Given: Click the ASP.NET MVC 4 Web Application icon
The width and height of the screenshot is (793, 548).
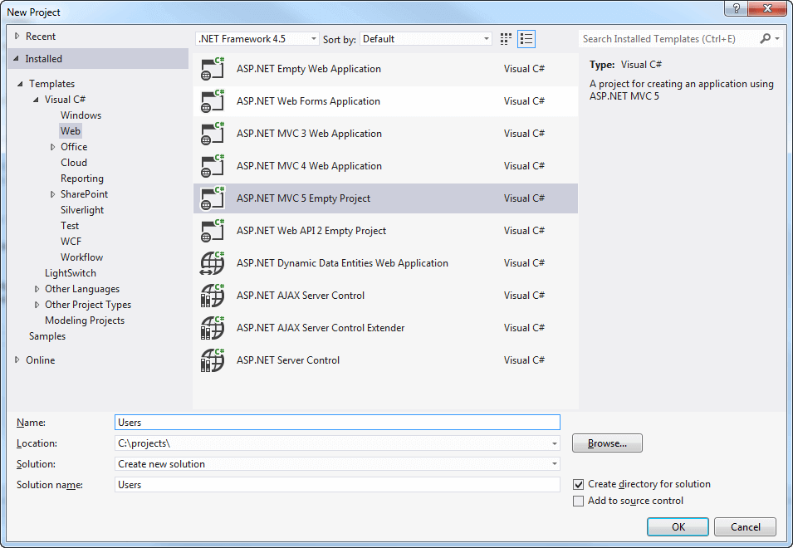Looking at the screenshot, I should tap(213, 166).
